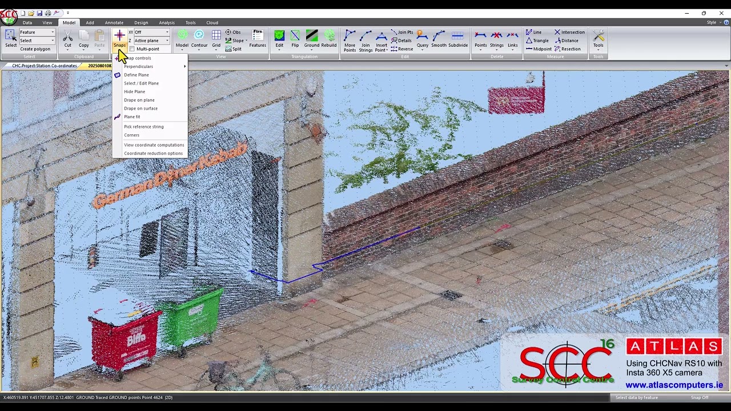The height and width of the screenshot is (411, 731).
Task: Open quick access toolbar customize arrow
Action: click(x=67, y=13)
